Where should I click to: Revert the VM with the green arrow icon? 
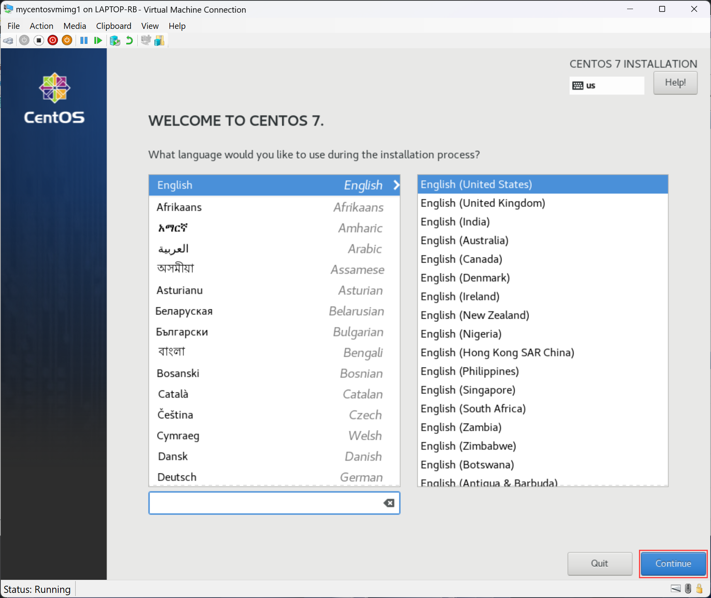pyautogui.click(x=129, y=40)
